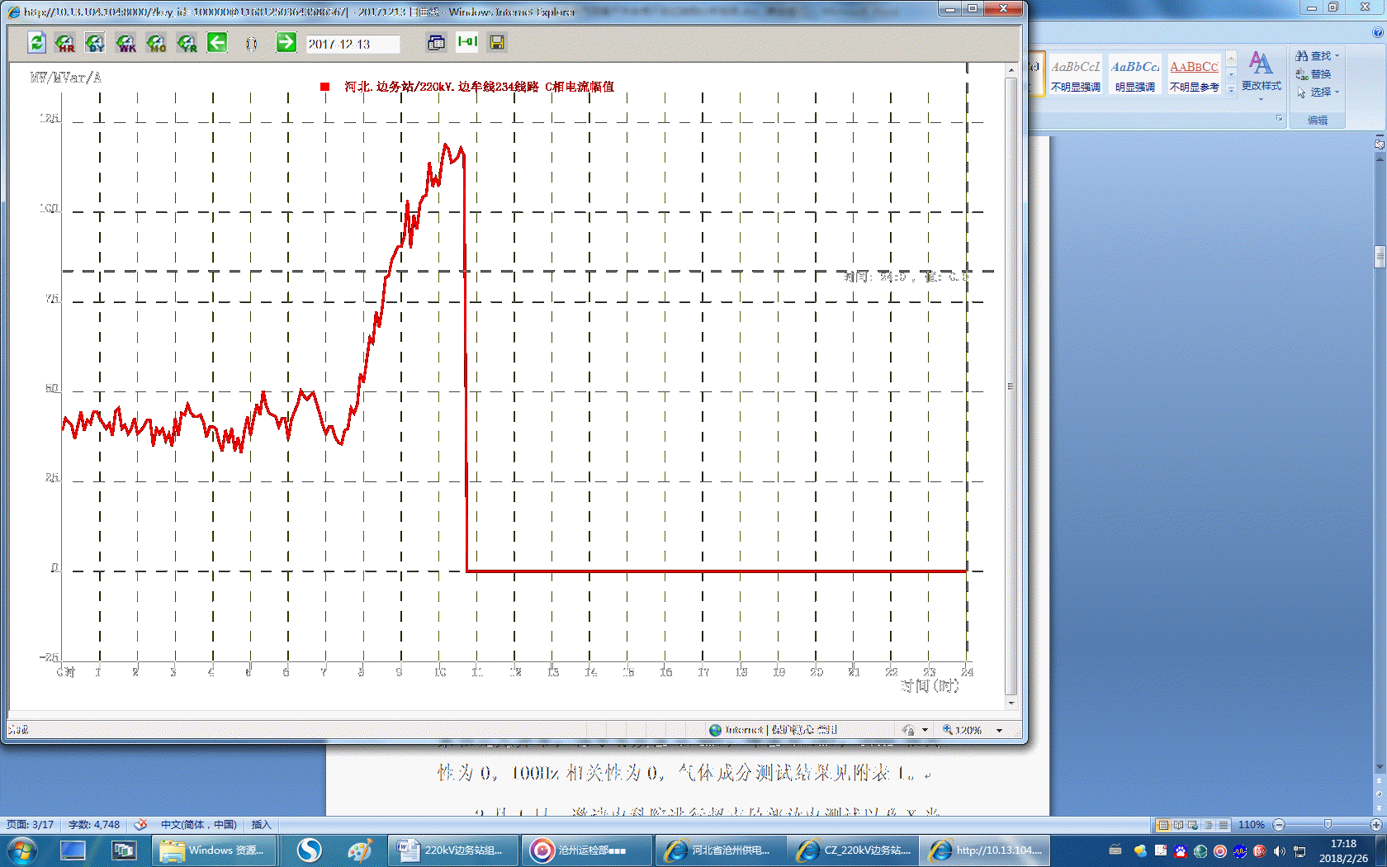Move Word styles gallery down one row
This screenshot has width=1387, height=867.
coord(1231,75)
